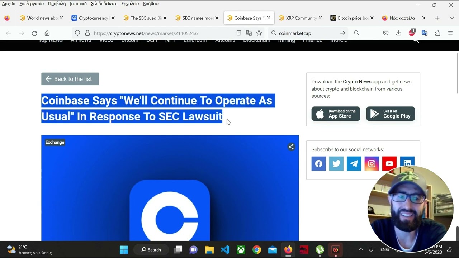The height and width of the screenshot is (258, 459).
Task: Open the Firefox home page
Action: click(x=47, y=33)
